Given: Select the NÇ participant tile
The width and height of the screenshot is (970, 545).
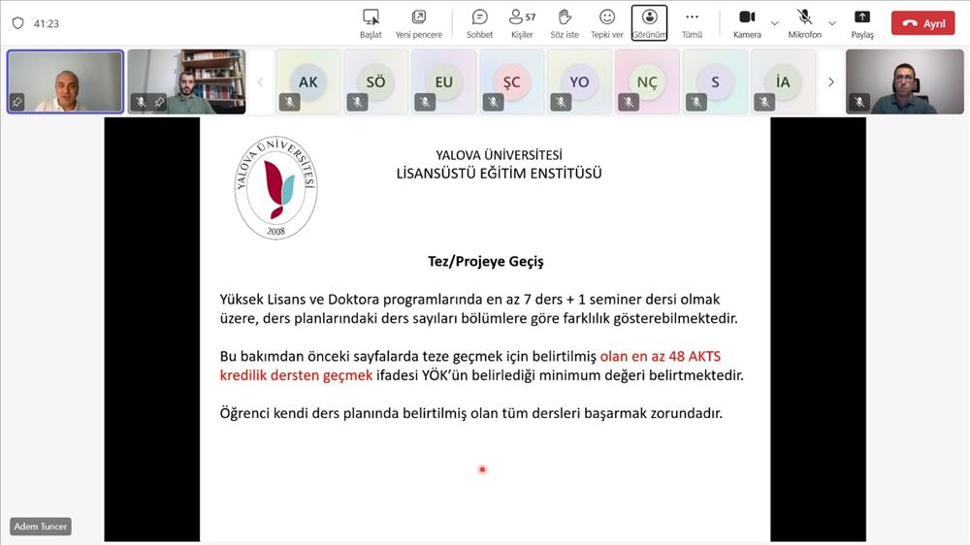Looking at the screenshot, I should click(647, 81).
